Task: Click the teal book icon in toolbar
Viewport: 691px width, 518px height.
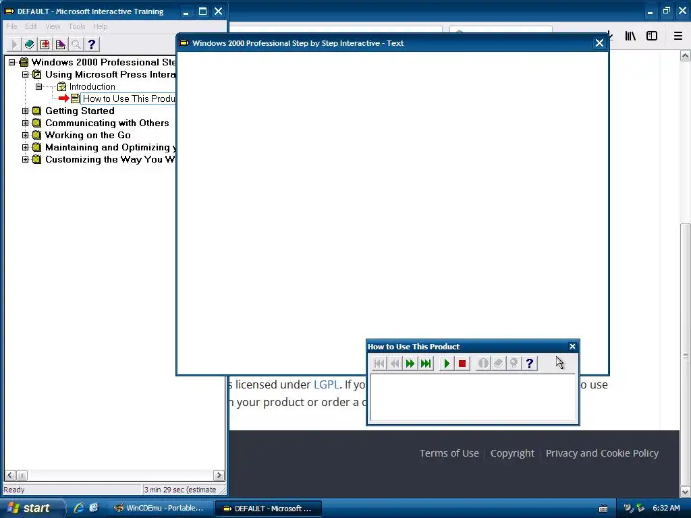Action: coord(30,44)
